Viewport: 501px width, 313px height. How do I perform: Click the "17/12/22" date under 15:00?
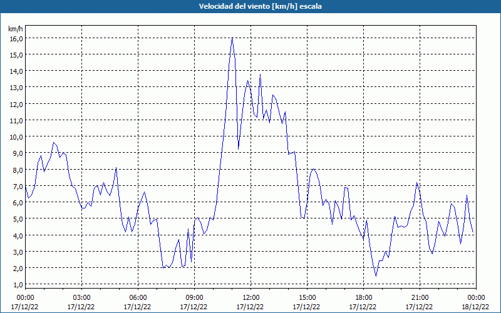point(307,307)
